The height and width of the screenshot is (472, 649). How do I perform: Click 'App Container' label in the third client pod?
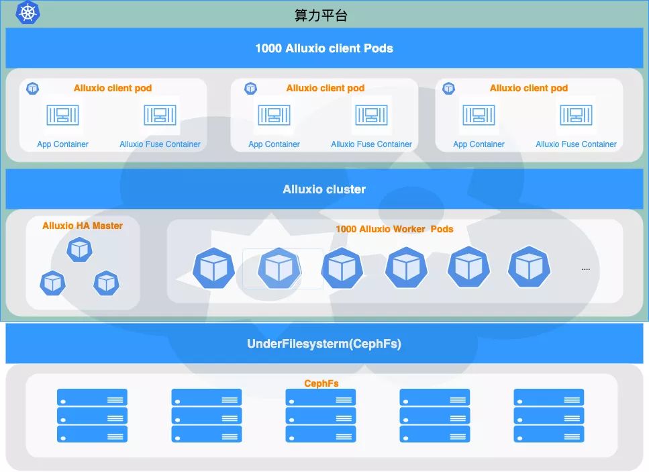pyautogui.click(x=479, y=144)
